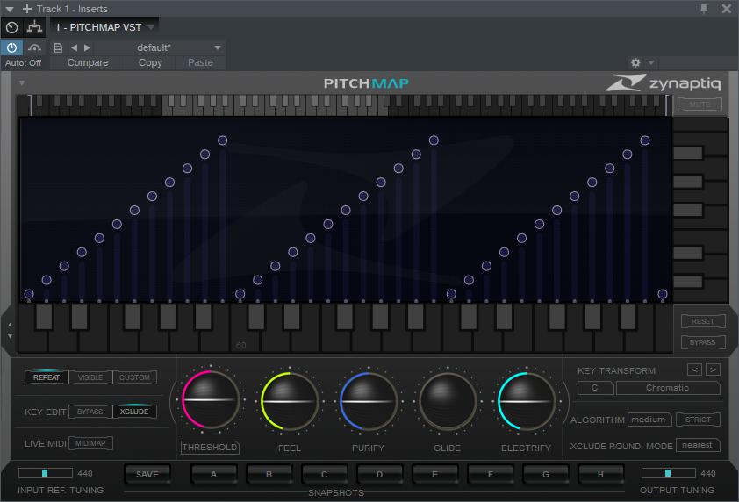The height and width of the screenshot is (502, 739).
Task: Click the routing/channel editor icon
Action: coord(35,27)
